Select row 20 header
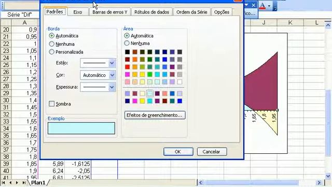 pos(6,30)
